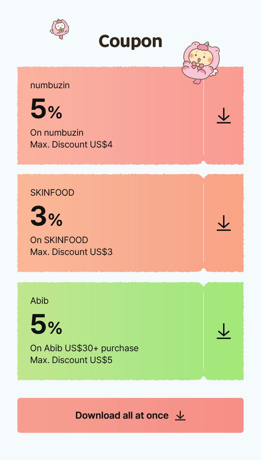The image size is (261, 460).
Task: Click the Coupon page heading
Action: click(130, 42)
